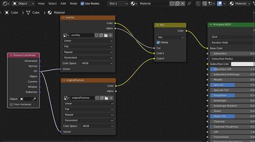Open the GGX distribution dropdown
The height and width of the screenshot is (142, 255).
(232, 37)
